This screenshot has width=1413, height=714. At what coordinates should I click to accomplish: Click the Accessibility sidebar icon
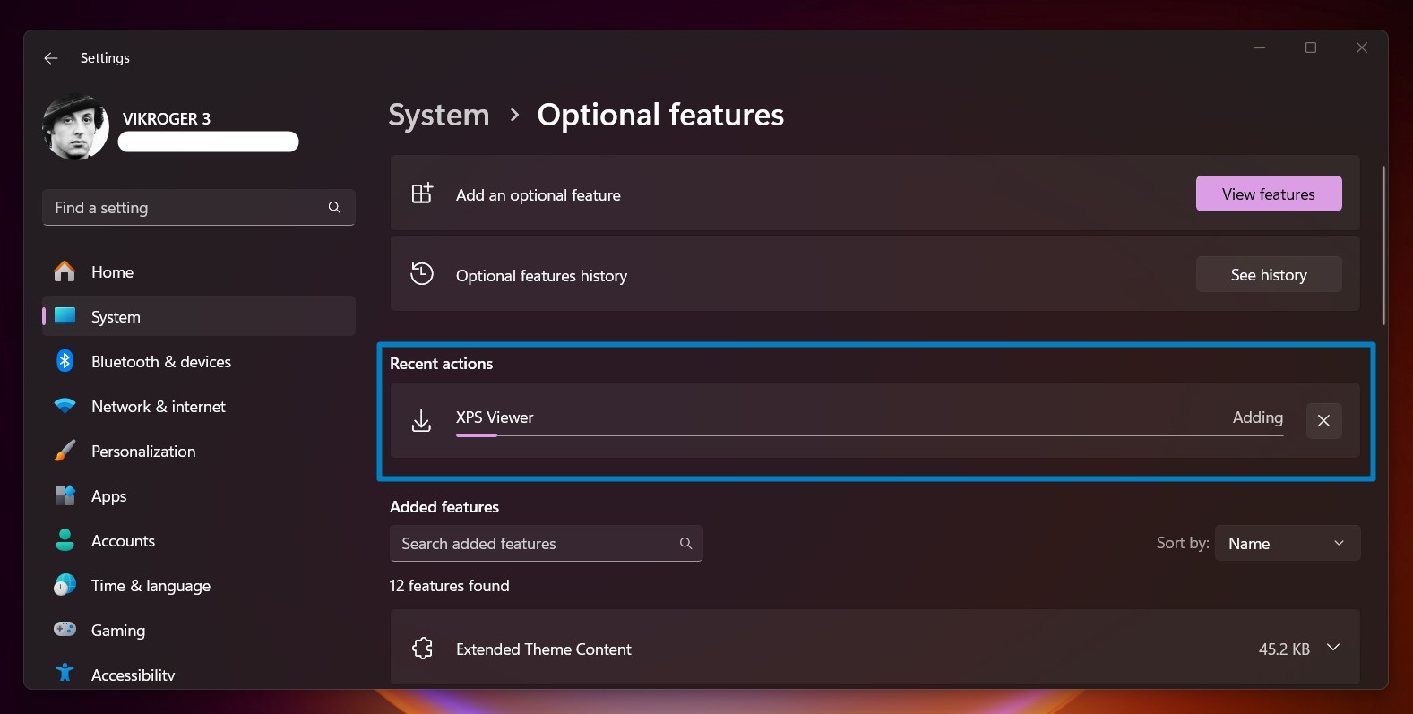click(x=65, y=674)
